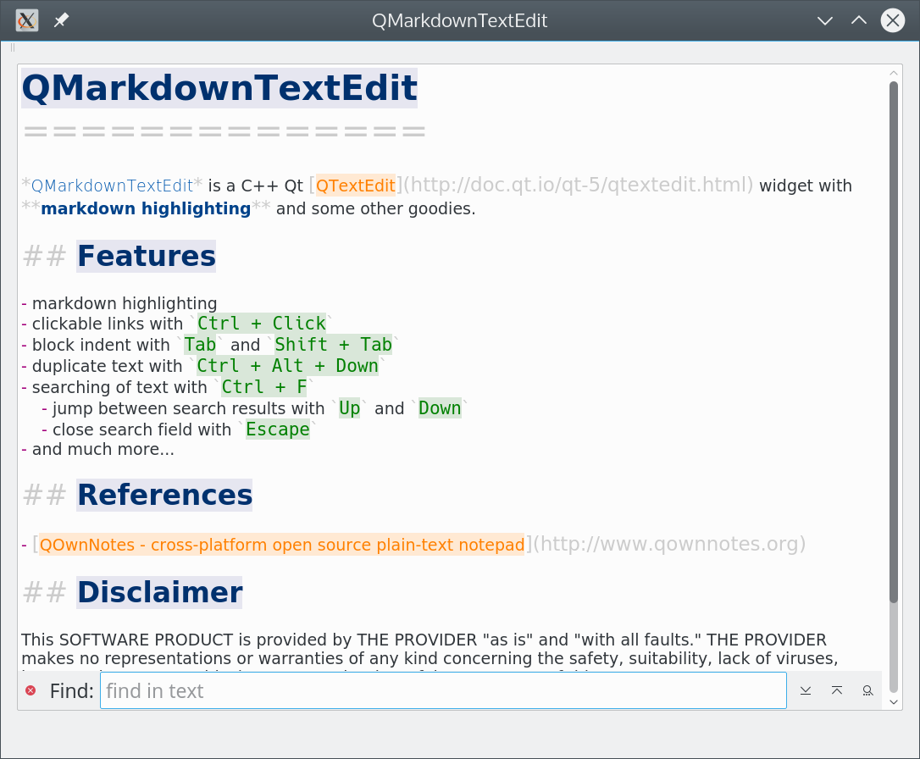Click the QTextEdit link text
This screenshot has height=759, width=920.
click(x=356, y=186)
